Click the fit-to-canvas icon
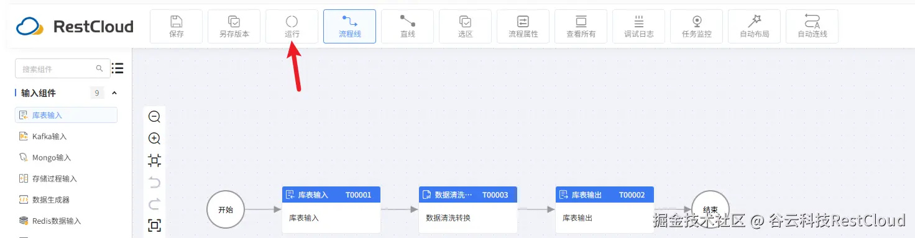 click(155, 160)
